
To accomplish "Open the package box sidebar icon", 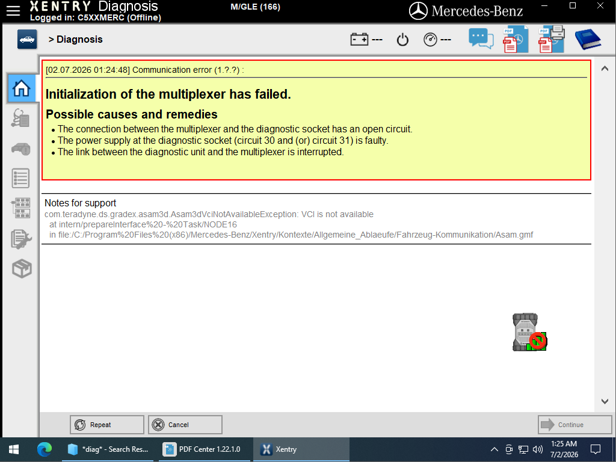I will coord(22,269).
